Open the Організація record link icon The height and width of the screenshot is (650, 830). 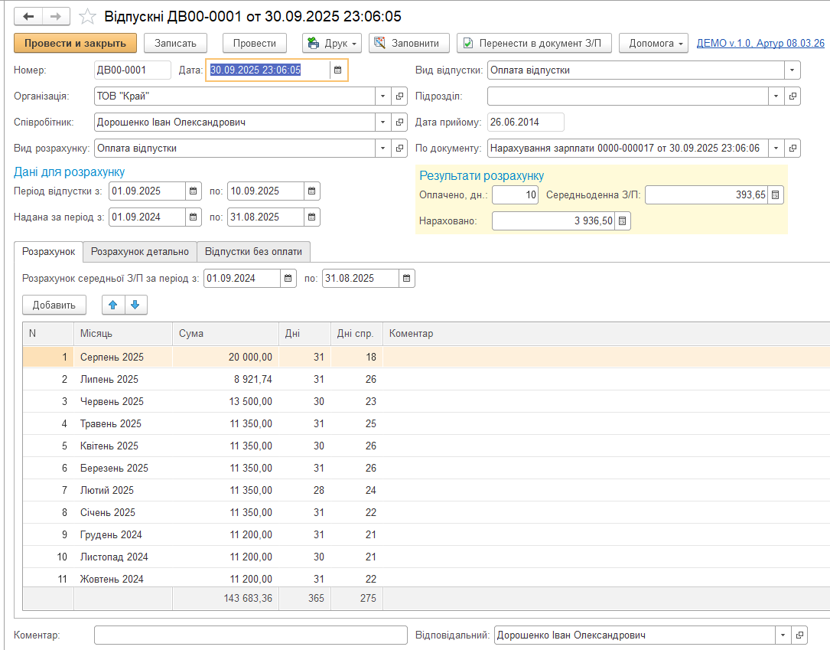[x=399, y=96]
